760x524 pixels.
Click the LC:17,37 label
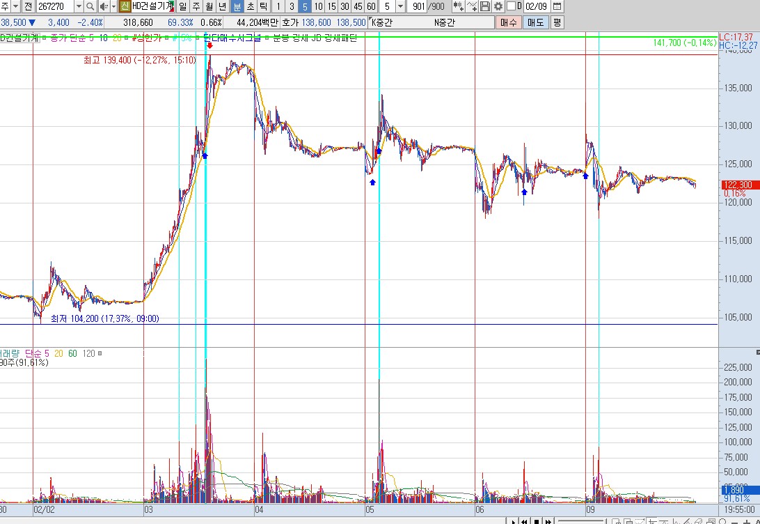[736, 37]
